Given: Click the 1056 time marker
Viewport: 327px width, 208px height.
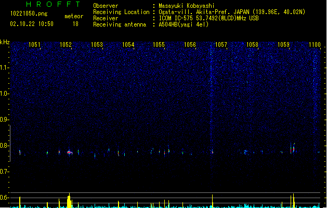Looking at the screenshot, I should [190, 44].
